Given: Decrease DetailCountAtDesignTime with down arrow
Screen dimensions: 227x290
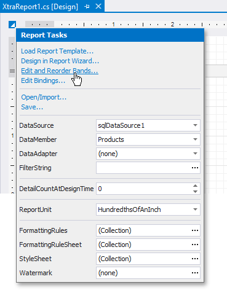Looking at the screenshot, I should click(x=195, y=192).
